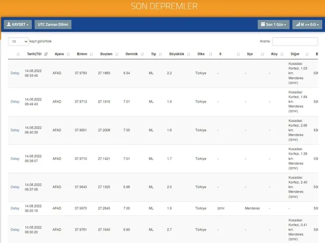Focus the Arama search field
Viewport: 325px width, 243px height.
tap(295, 41)
